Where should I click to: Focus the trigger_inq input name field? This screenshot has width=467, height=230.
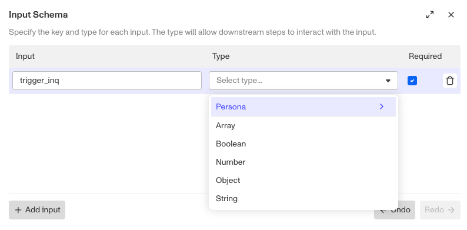point(107,81)
